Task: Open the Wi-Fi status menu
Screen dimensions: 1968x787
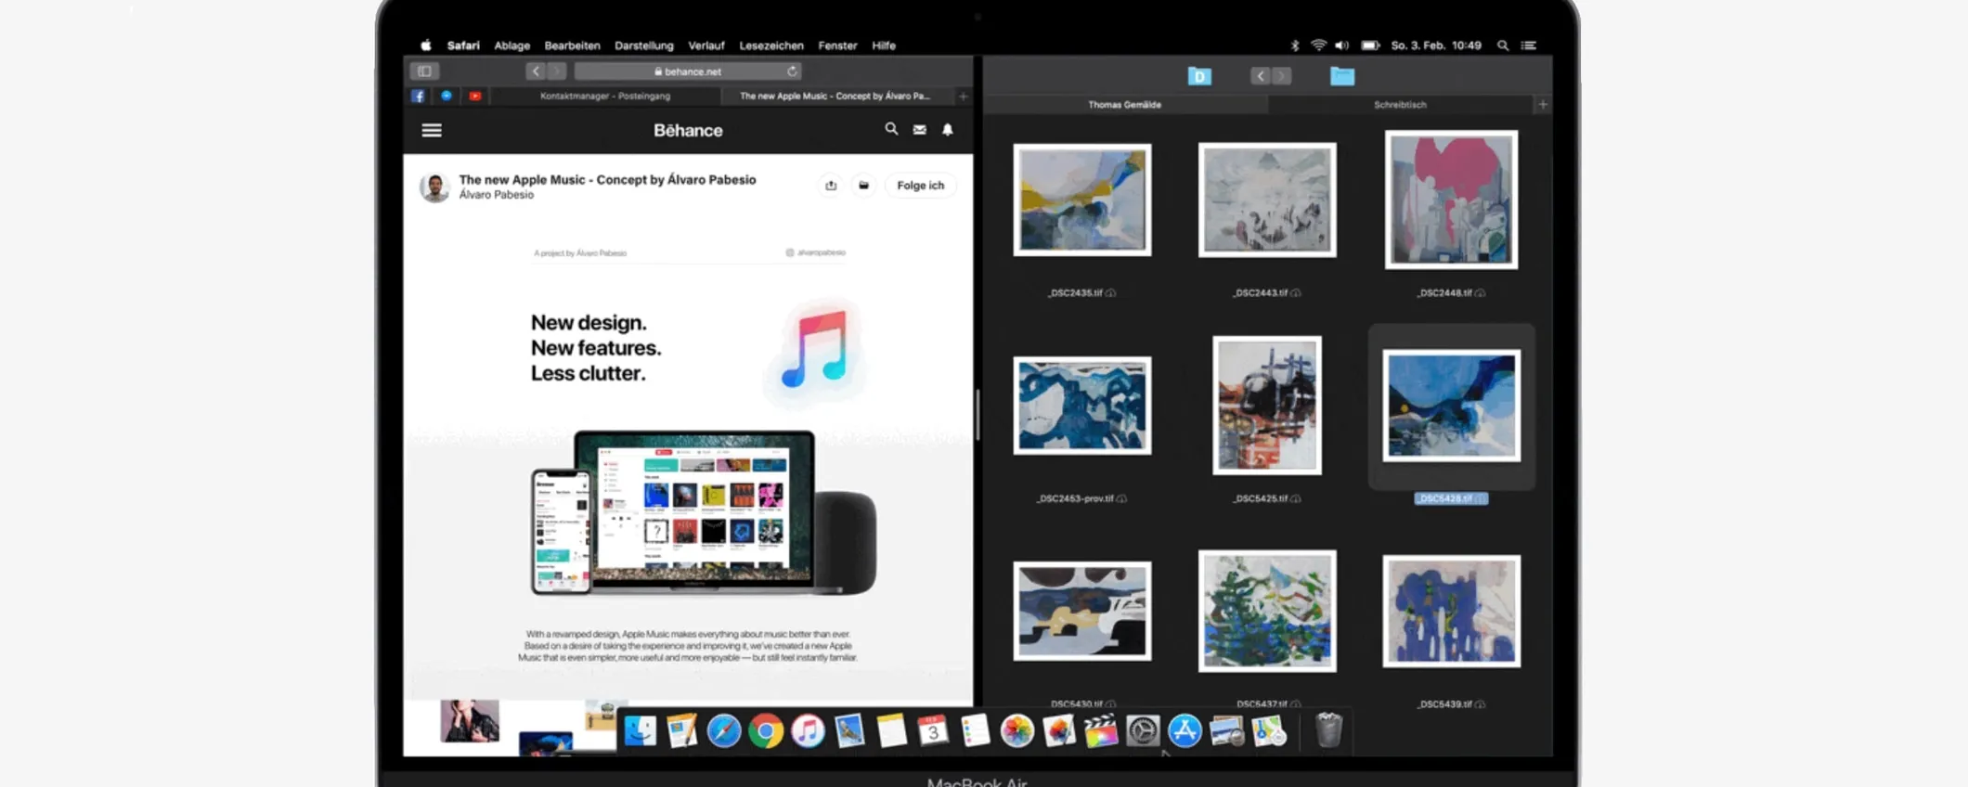Action: [1318, 45]
